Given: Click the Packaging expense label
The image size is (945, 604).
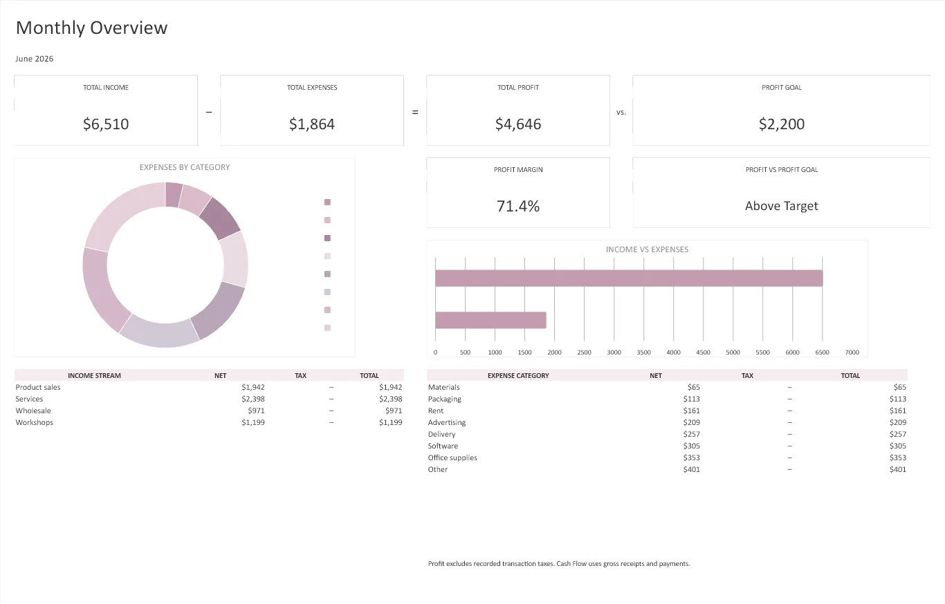Looking at the screenshot, I should click(444, 399).
